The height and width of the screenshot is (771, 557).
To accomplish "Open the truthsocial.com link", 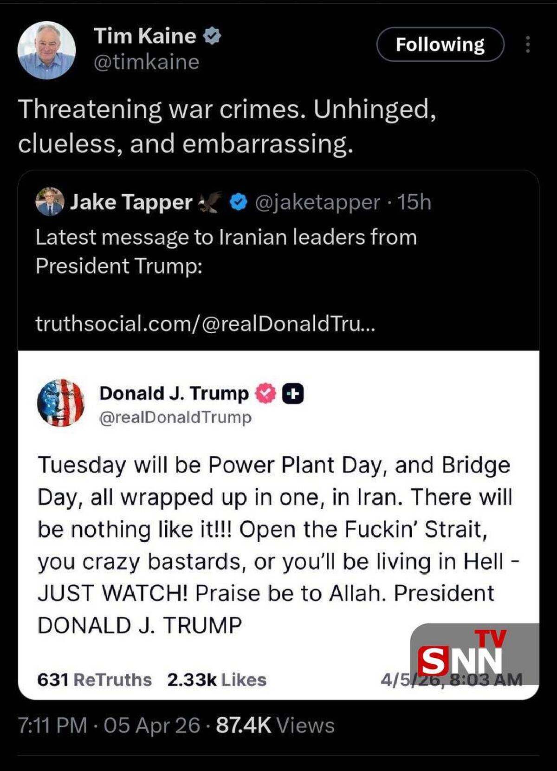I will coord(205,324).
